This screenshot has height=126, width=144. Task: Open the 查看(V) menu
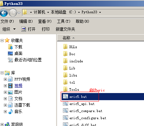(x=45, y=21)
